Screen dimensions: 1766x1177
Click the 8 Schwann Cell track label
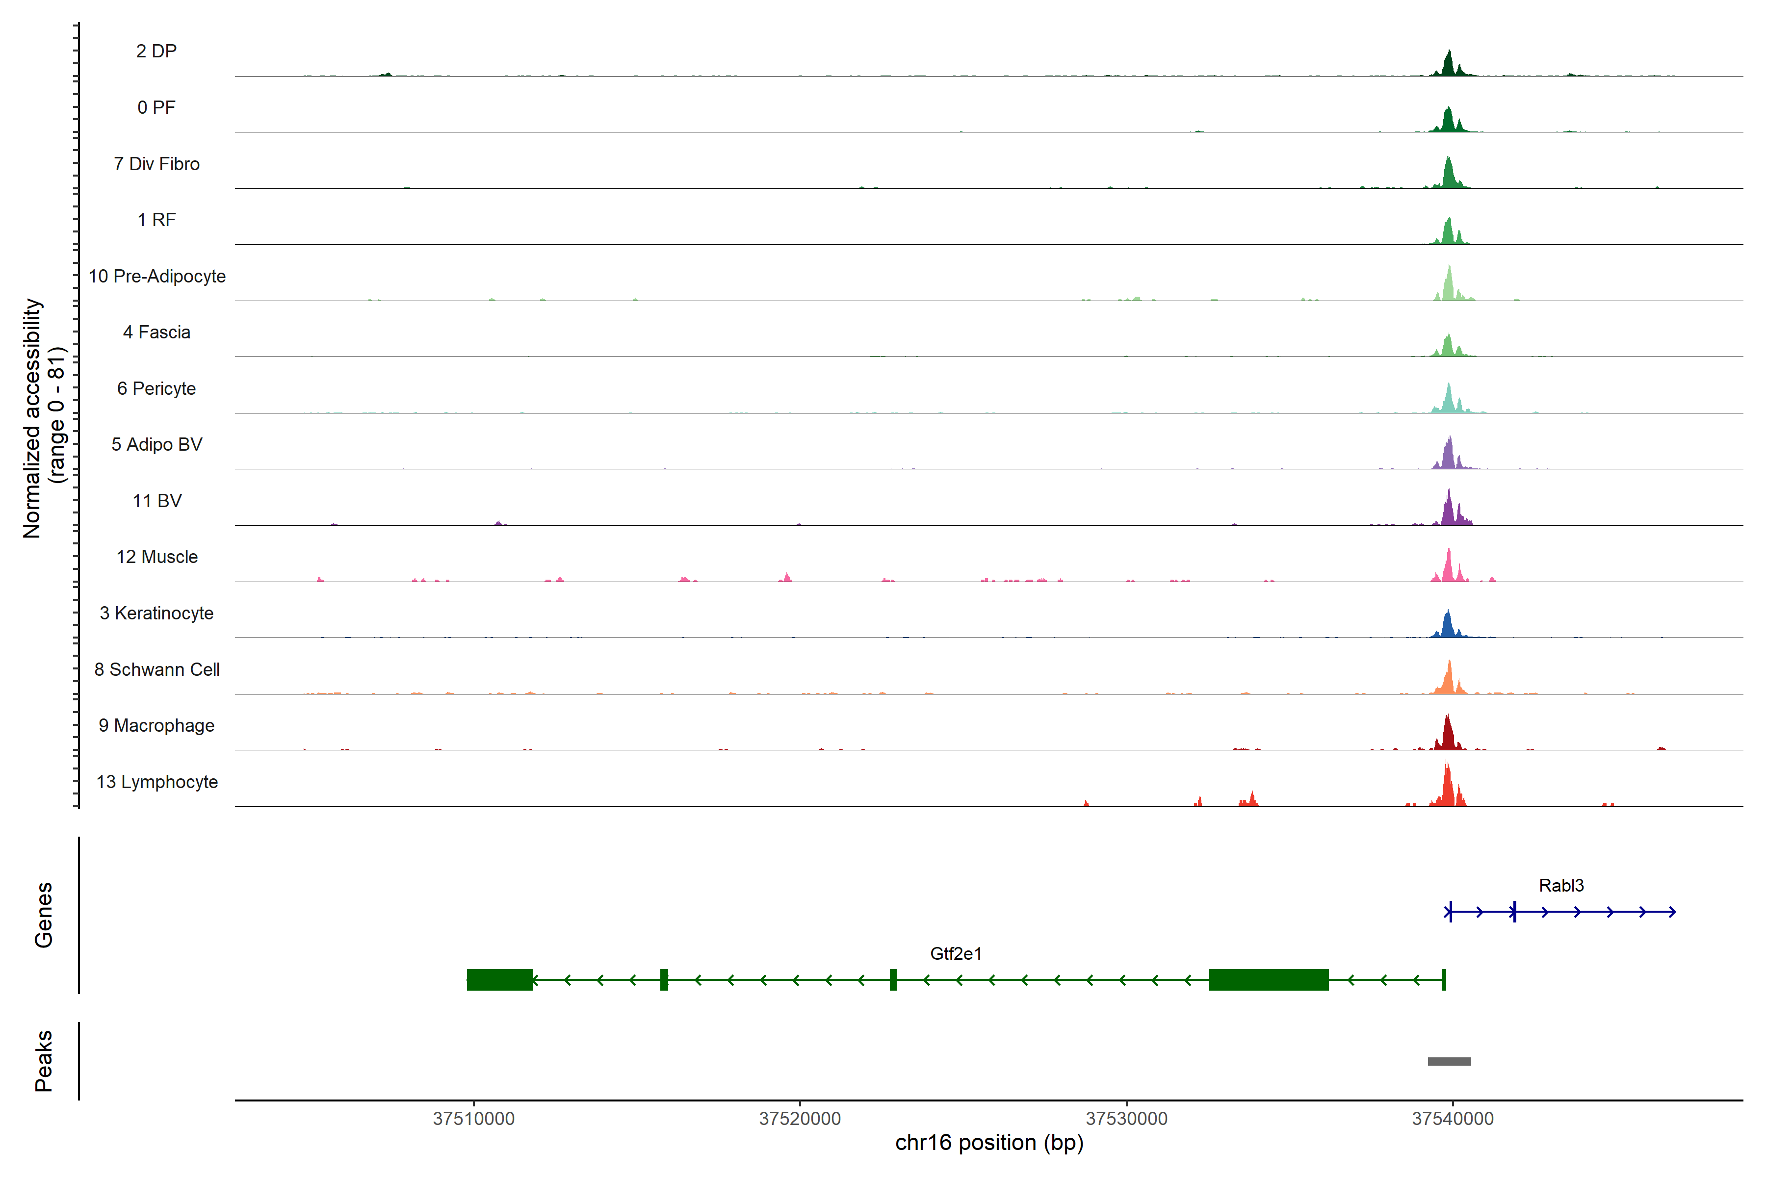click(157, 669)
